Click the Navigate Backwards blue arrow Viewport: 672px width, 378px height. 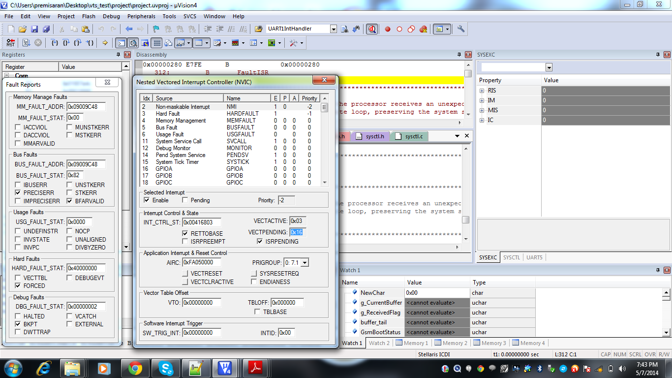click(129, 29)
